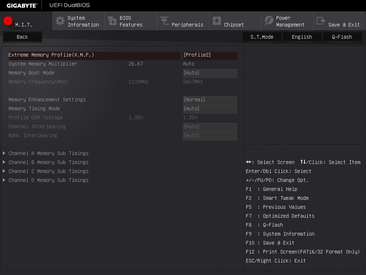
Task: Select the System Memory Multiplier Auto field
Action: click(189, 64)
